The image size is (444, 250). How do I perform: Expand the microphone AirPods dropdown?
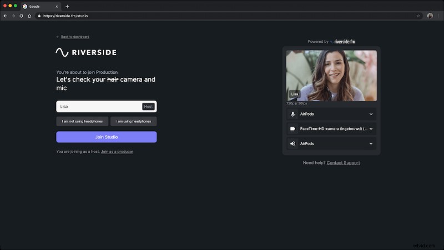(371, 114)
